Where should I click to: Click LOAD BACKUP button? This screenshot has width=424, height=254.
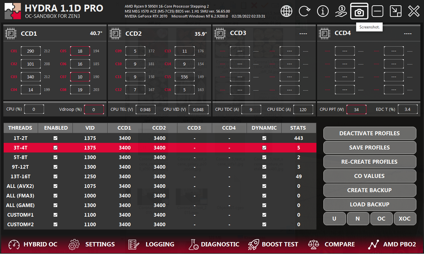(369, 204)
